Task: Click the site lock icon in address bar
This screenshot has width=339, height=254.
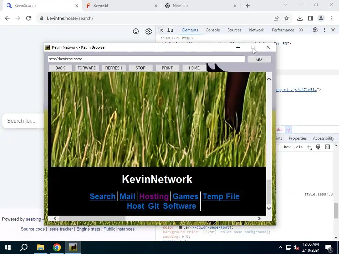Action: (42, 19)
